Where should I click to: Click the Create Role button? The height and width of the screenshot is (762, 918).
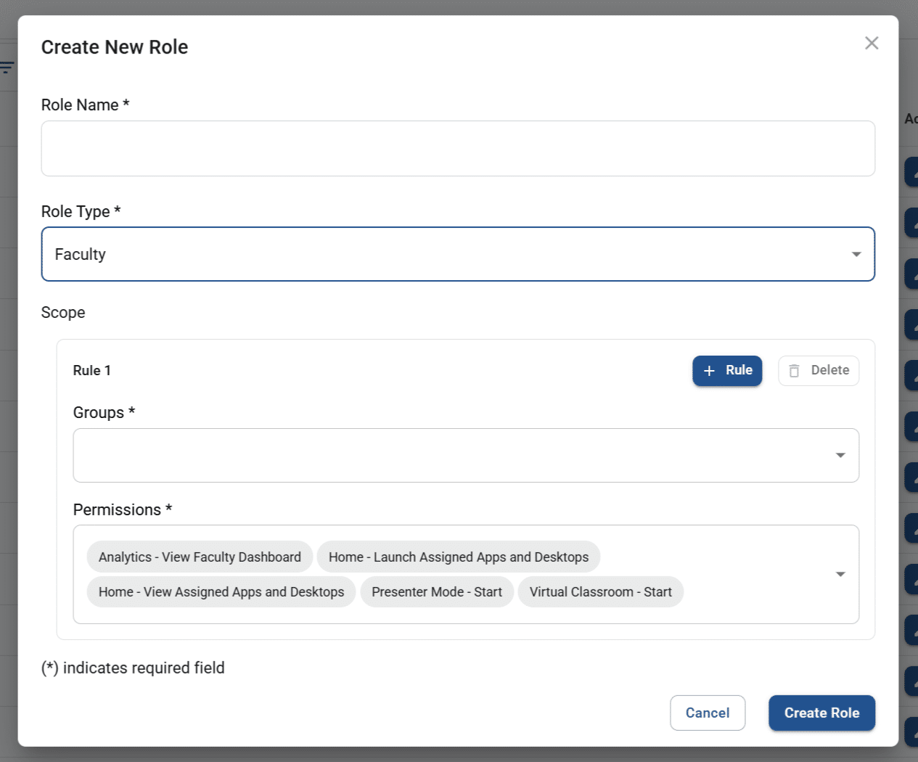pyautogui.click(x=821, y=713)
